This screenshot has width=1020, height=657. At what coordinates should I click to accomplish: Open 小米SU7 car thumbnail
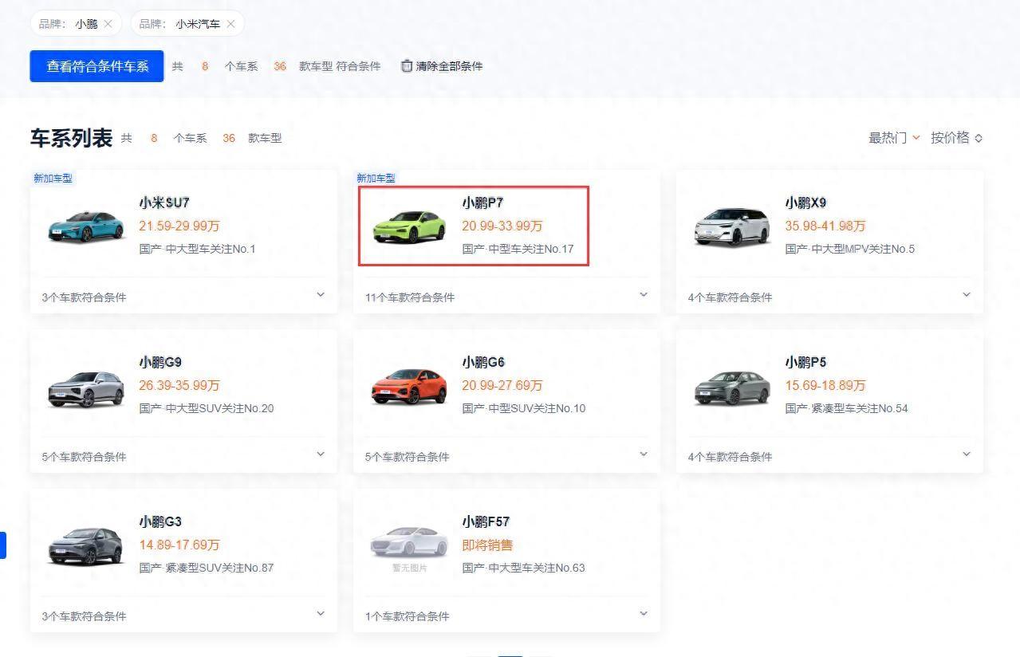86,226
